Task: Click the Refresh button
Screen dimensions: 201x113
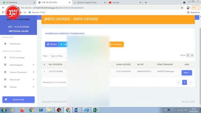Action: tap(52, 44)
